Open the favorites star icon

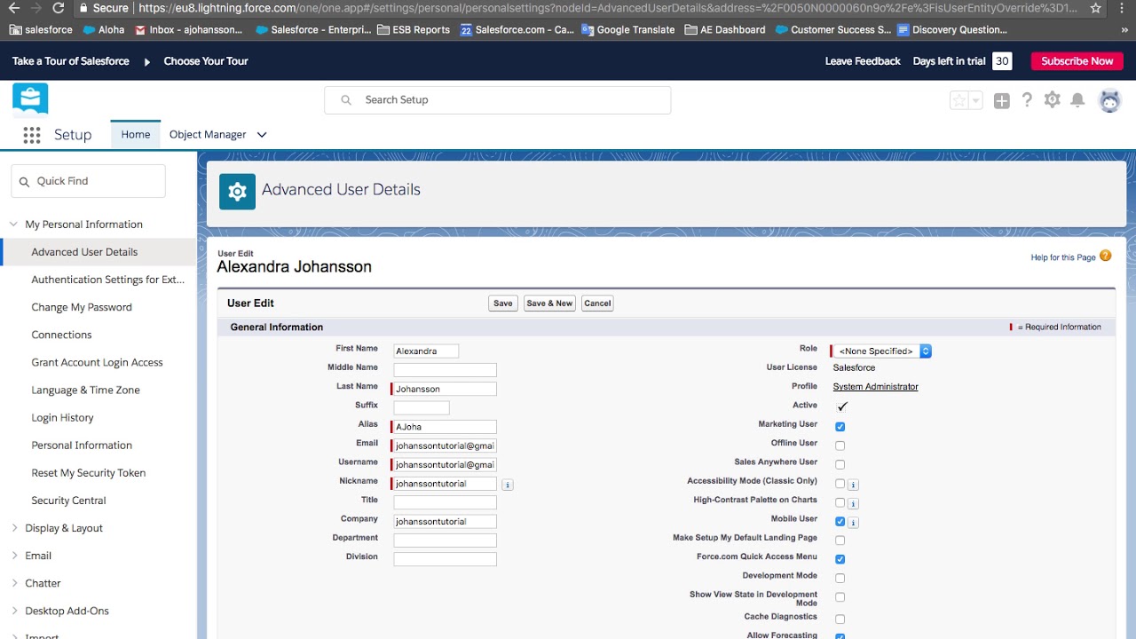959,100
